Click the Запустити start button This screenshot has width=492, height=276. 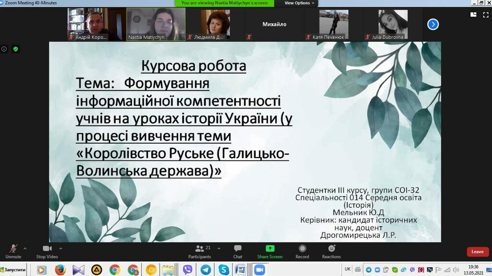click(x=13, y=270)
